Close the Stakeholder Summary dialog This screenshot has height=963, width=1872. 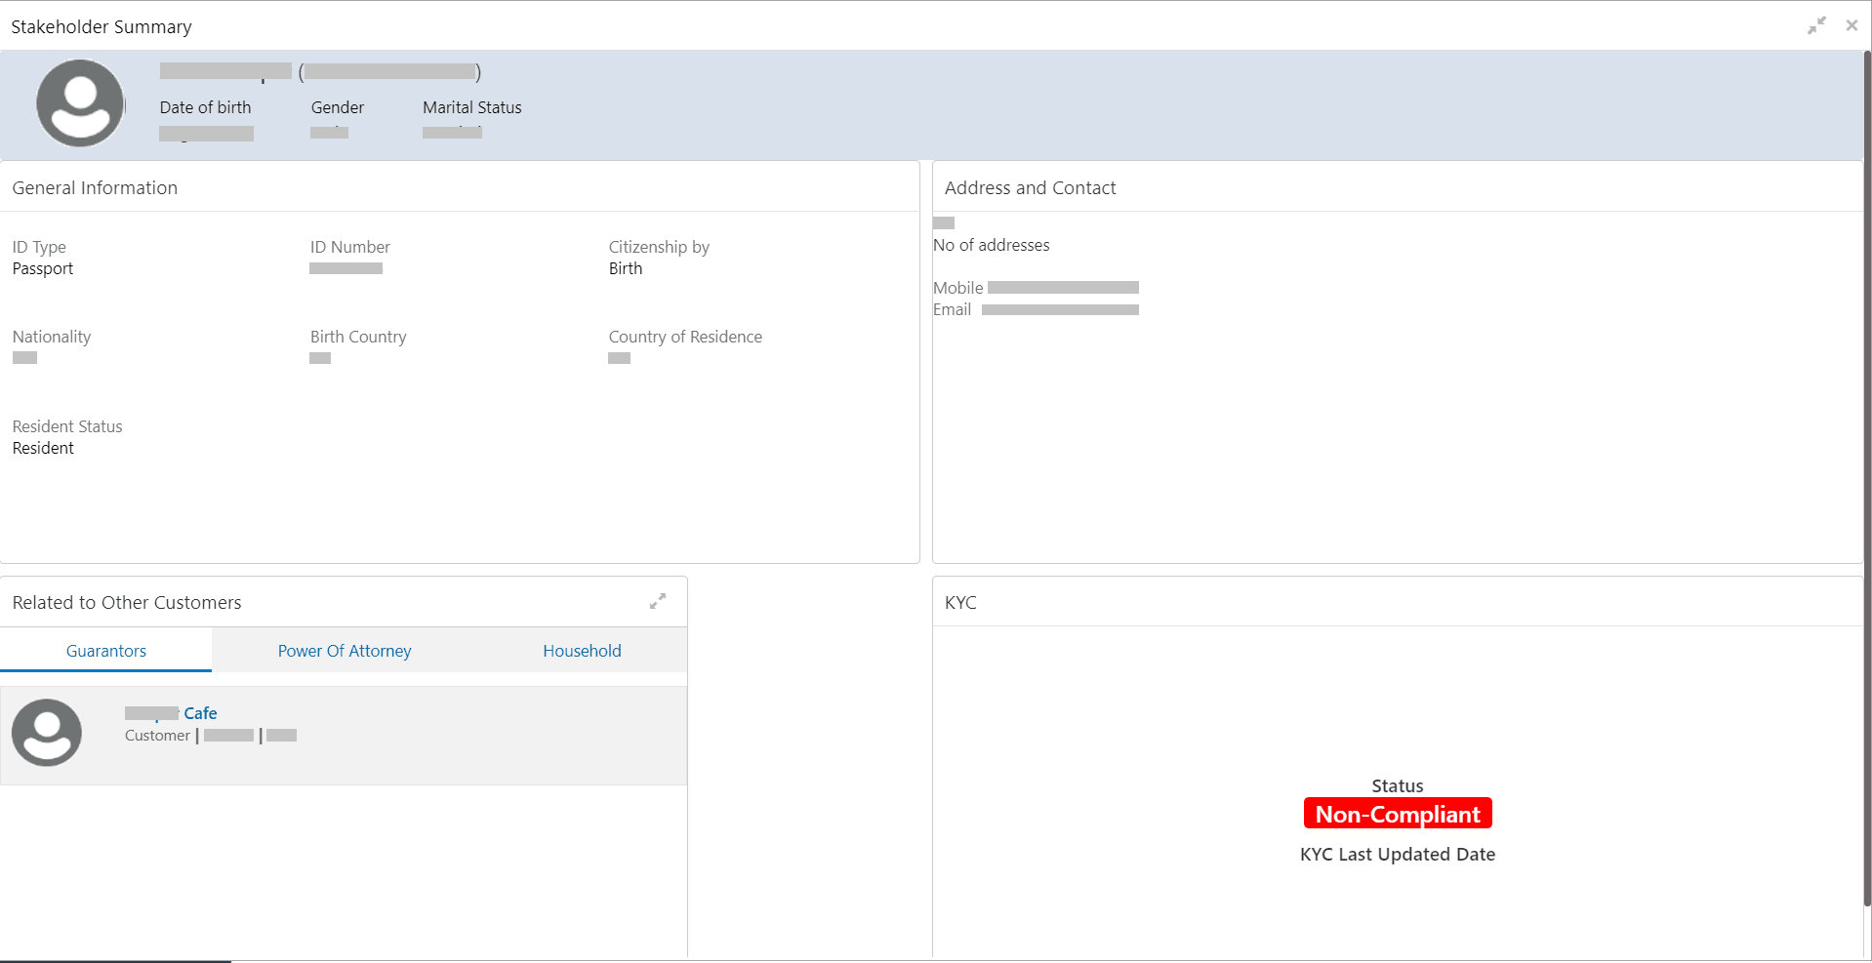1852,26
